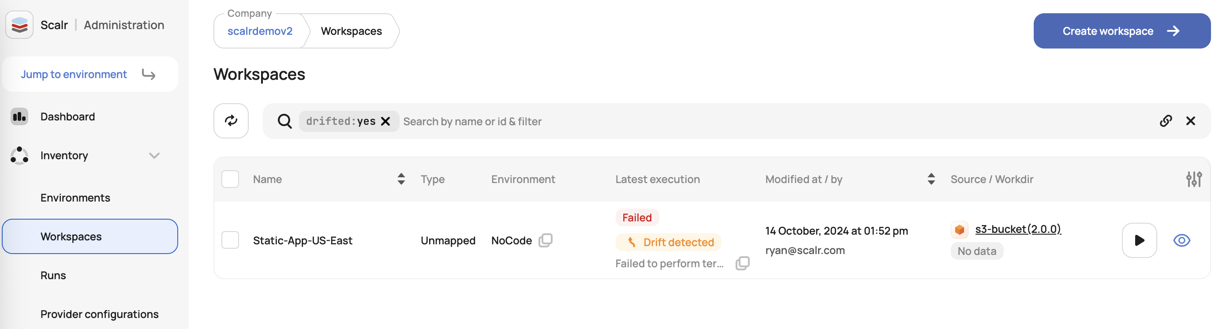Open the s3-bucket(2.0.0) source link

coord(1017,229)
